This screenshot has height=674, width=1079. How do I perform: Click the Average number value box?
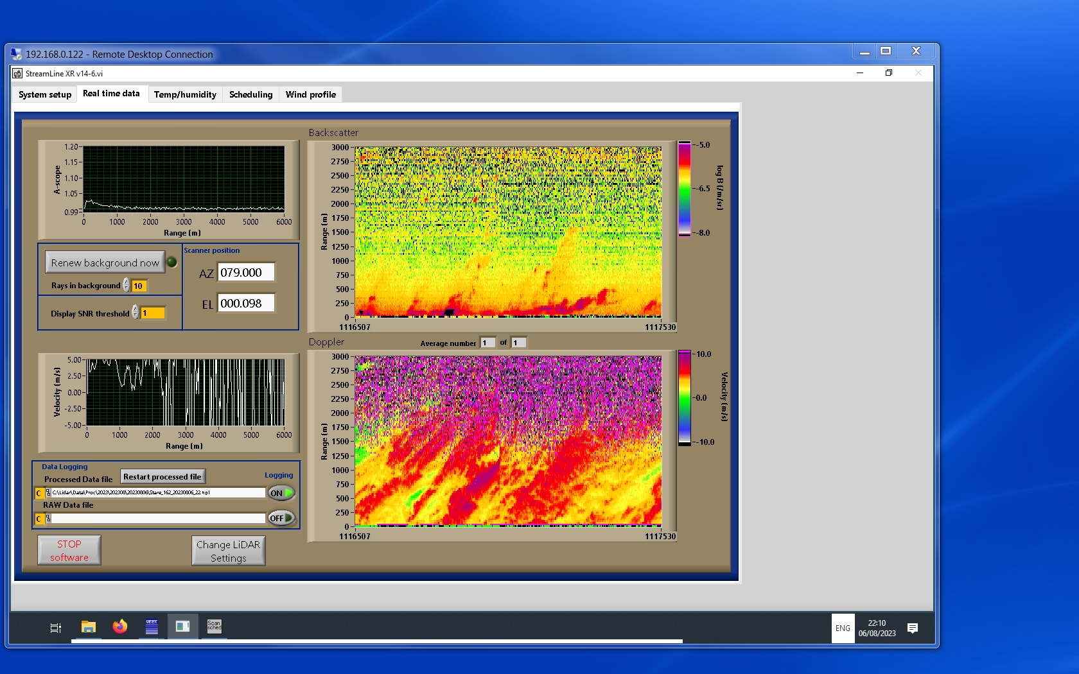coord(487,343)
